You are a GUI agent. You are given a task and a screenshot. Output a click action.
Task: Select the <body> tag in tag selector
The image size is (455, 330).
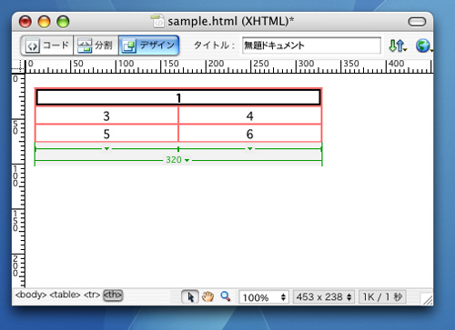[x=31, y=295]
